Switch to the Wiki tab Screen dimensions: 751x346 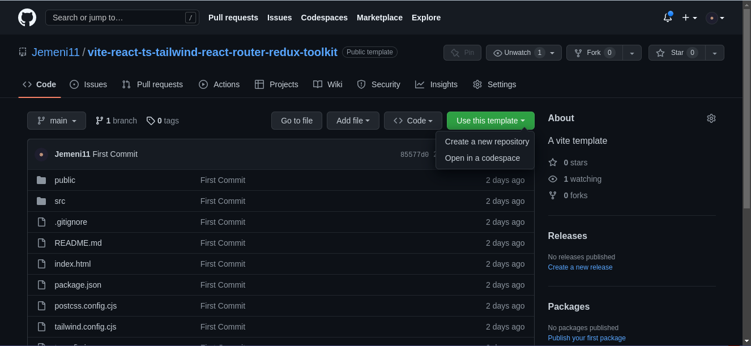point(328,84)
